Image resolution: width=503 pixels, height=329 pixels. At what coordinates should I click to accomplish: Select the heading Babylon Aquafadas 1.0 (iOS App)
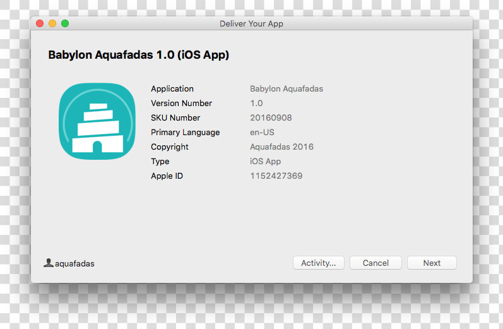[139, 54]
